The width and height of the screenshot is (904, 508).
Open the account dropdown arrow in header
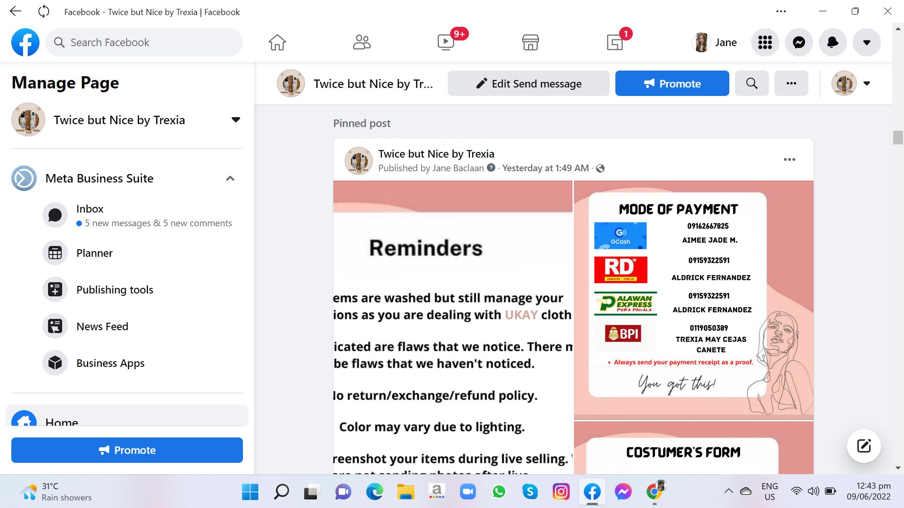(867, 42)
